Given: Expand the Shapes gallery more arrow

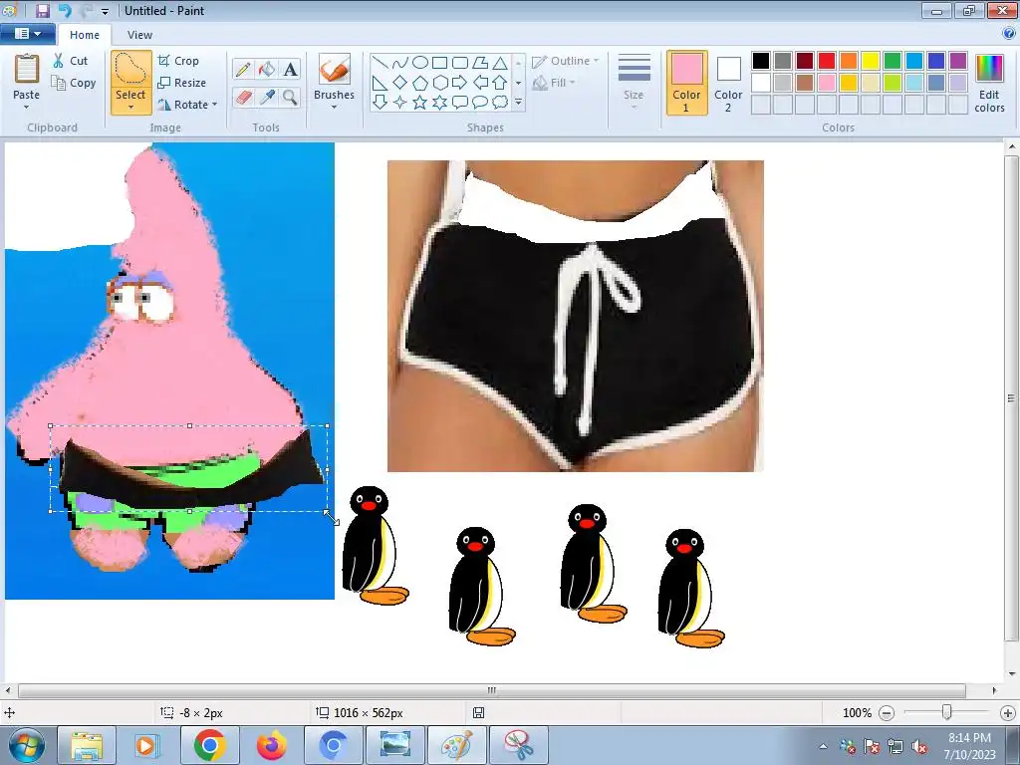Looking at the screenshot, I should coord(518,103).
